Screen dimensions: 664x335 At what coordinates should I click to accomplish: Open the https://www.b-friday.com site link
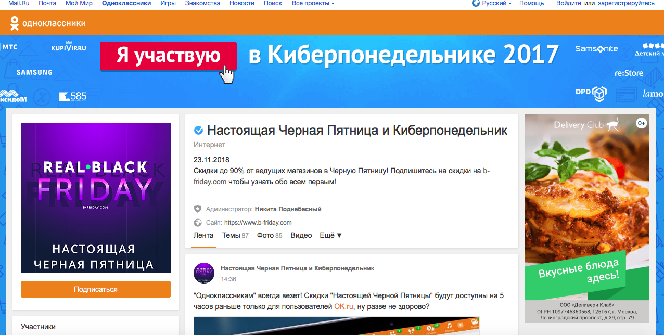pyautogui.click(x=258, y=223)
